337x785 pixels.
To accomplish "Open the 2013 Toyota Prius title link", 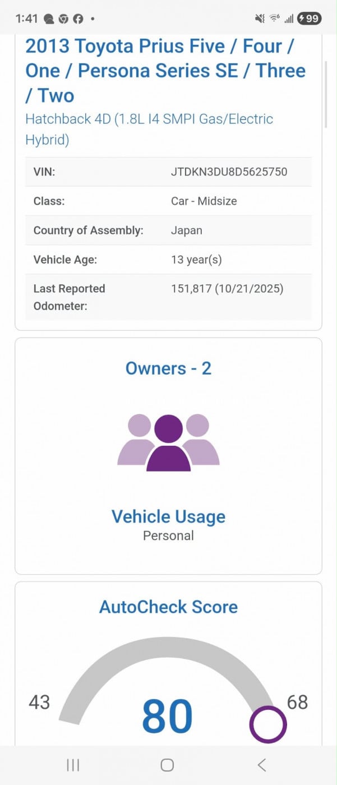I will 165,71.
